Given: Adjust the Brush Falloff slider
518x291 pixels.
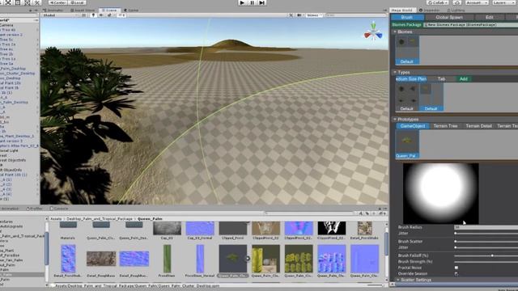Looking at the screenshot, I should 486,255.
